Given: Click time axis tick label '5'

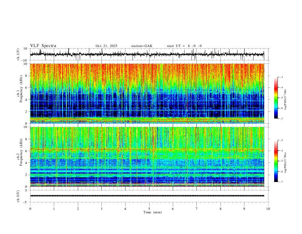Looking at the screenshot, I should click(149, 209).
